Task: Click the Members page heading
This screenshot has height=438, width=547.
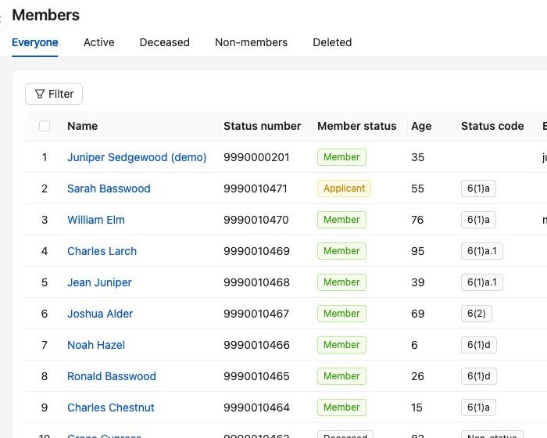Action: (x=45, y=15)
